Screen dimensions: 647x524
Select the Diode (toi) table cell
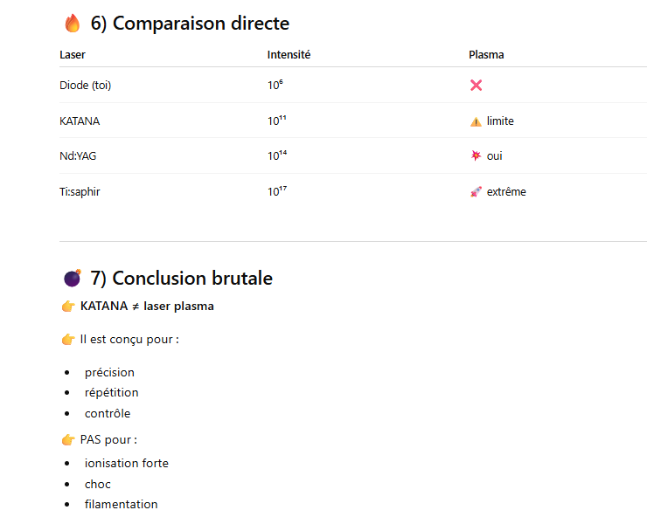[85, 86]
